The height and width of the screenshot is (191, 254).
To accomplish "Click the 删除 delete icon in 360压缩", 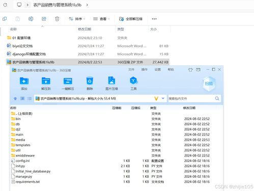I will [x=90, y=83].
